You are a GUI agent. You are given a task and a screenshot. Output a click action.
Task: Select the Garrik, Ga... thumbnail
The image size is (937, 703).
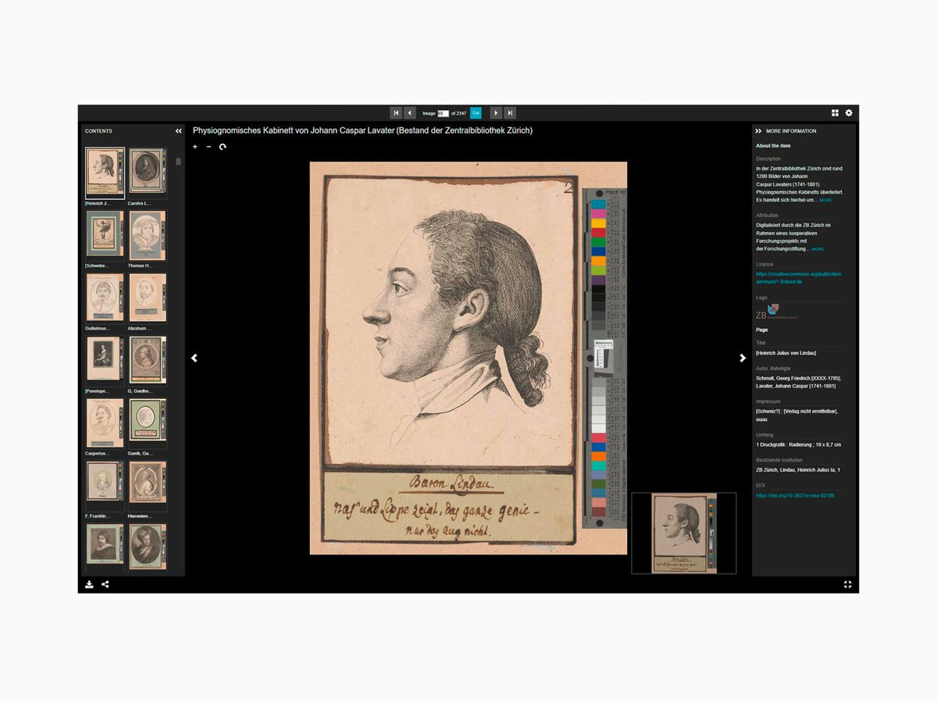(x=147, y=422)
